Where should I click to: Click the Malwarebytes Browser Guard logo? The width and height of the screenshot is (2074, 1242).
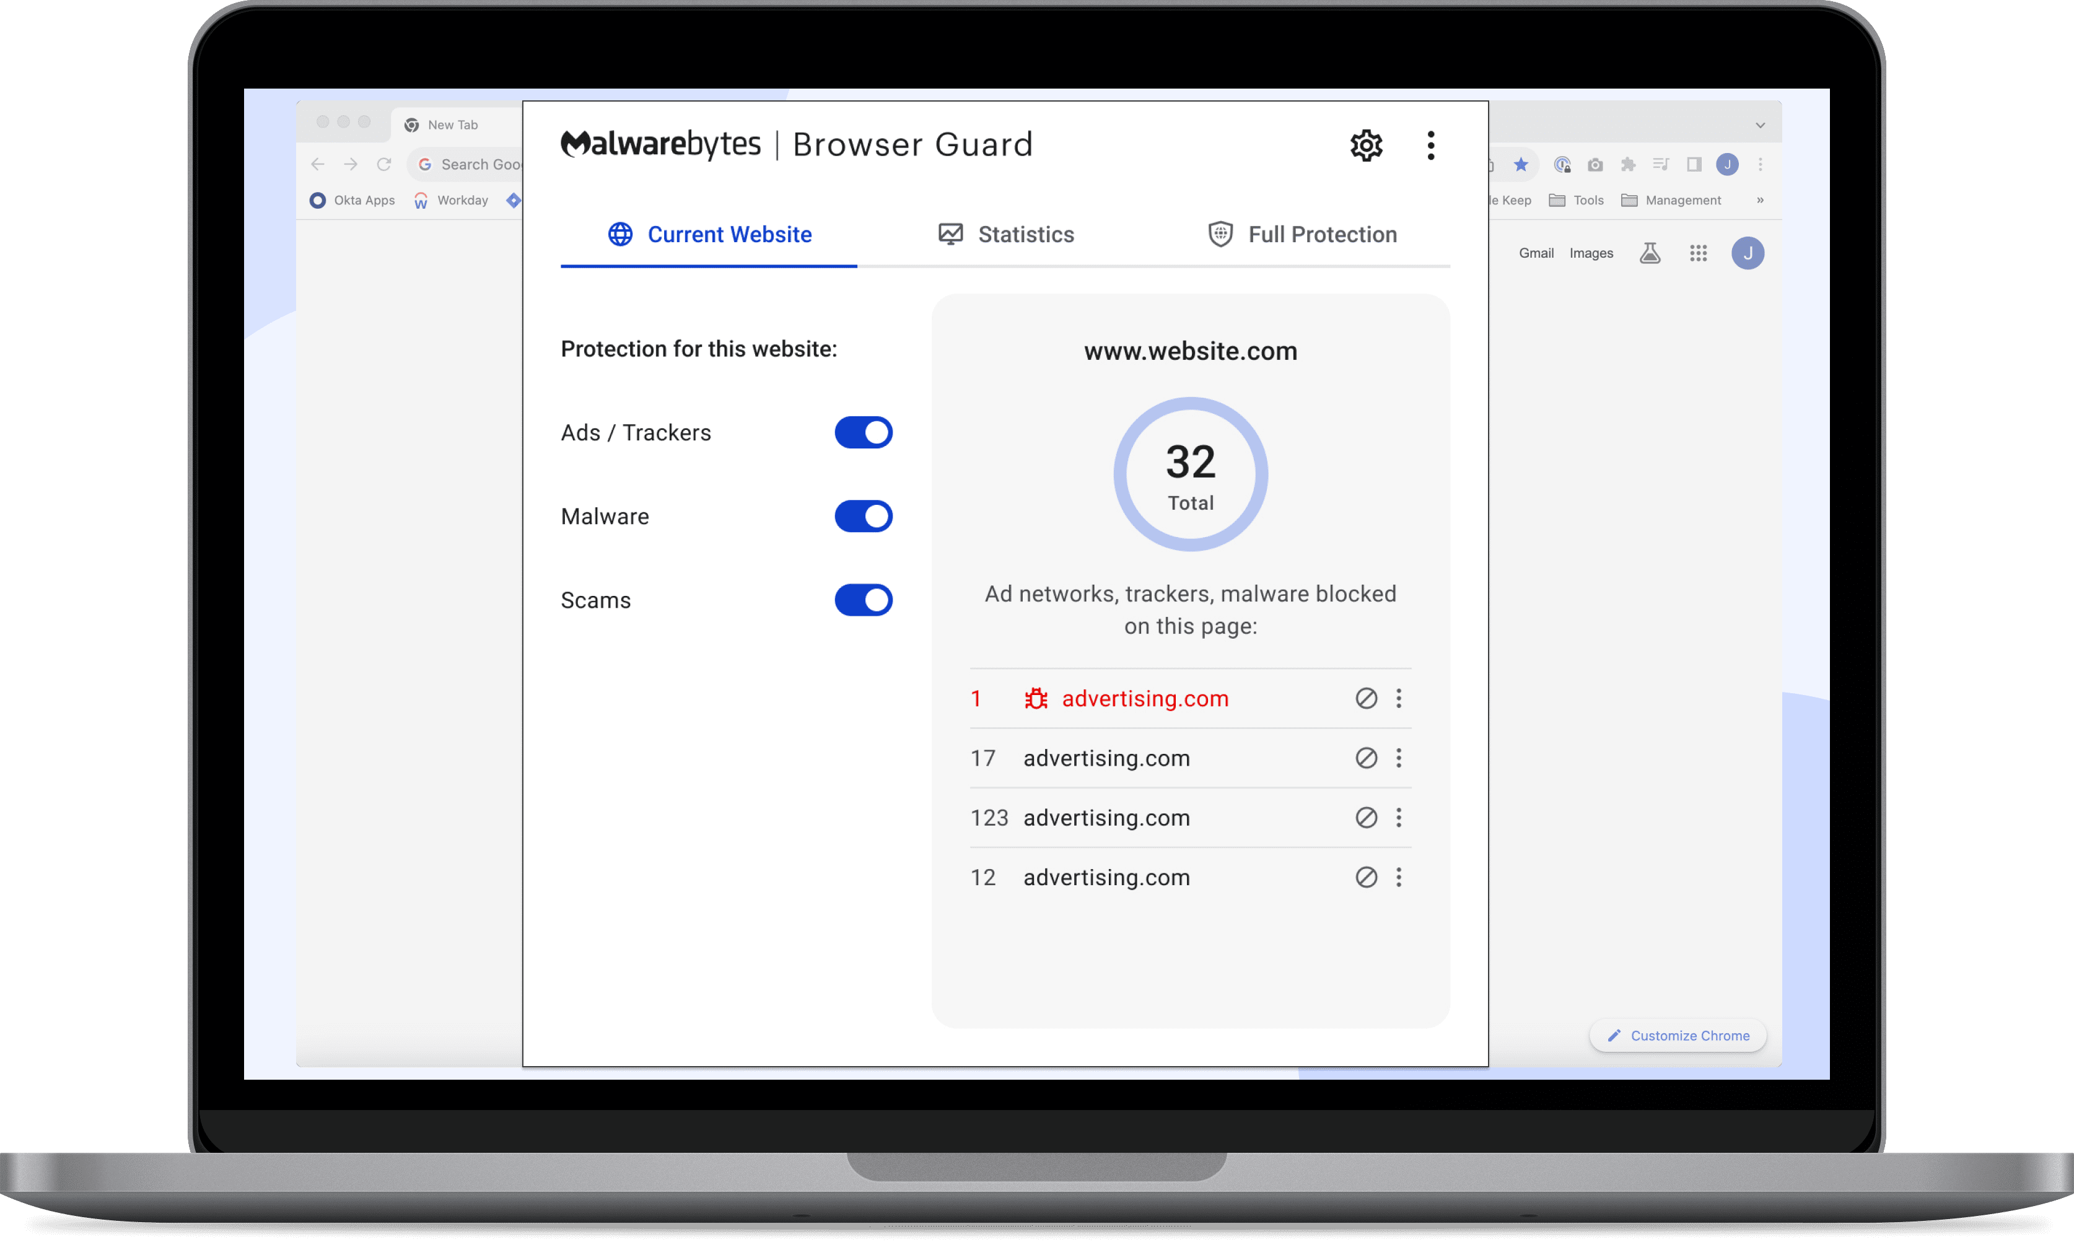797,145
